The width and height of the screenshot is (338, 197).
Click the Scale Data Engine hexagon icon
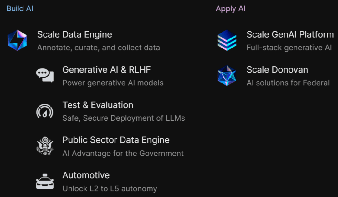[17, 40]
